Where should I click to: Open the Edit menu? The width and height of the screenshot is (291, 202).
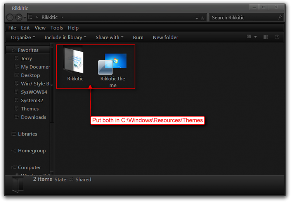[x=25, y=28]
